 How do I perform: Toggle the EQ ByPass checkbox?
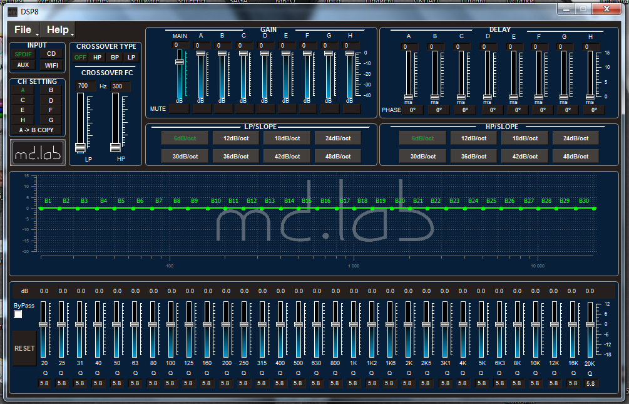18,314
